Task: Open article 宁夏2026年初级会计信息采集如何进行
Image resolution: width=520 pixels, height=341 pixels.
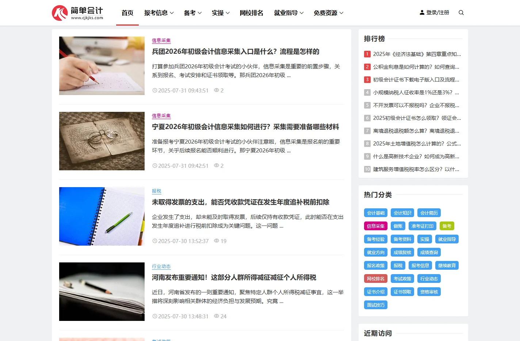Action: 245,127
